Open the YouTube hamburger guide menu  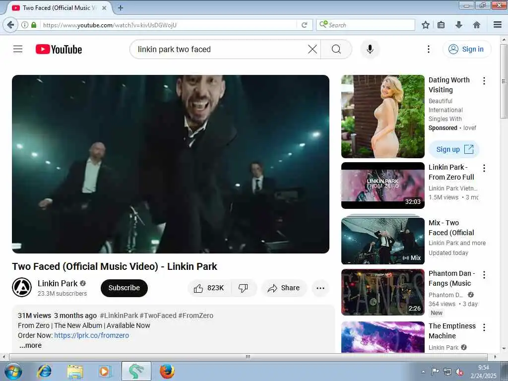click(18, 49)
